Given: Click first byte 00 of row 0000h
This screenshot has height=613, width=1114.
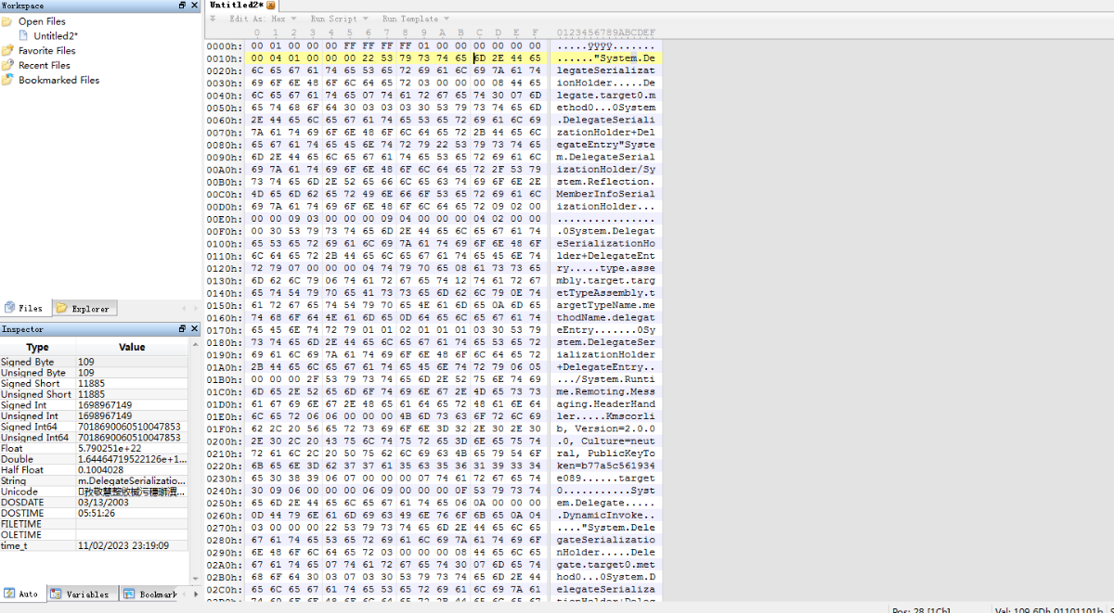Looking at the screenshot, I should tap(256, 45).
